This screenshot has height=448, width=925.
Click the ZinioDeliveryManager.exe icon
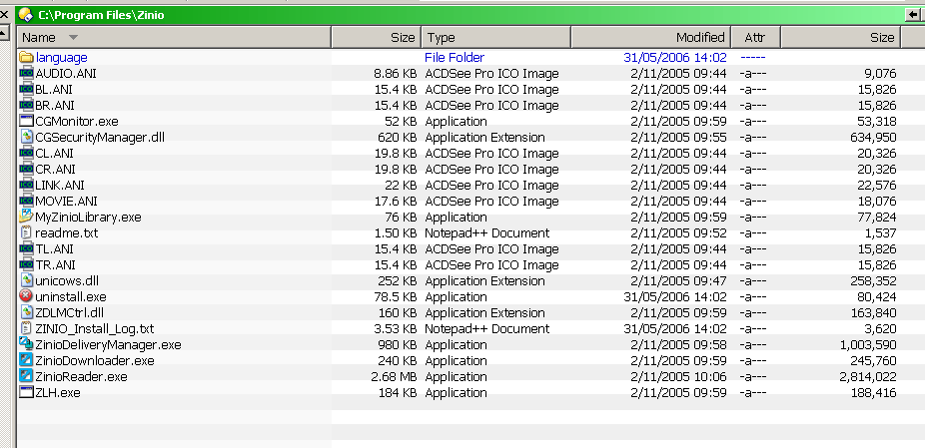click(x=26, y=343)
